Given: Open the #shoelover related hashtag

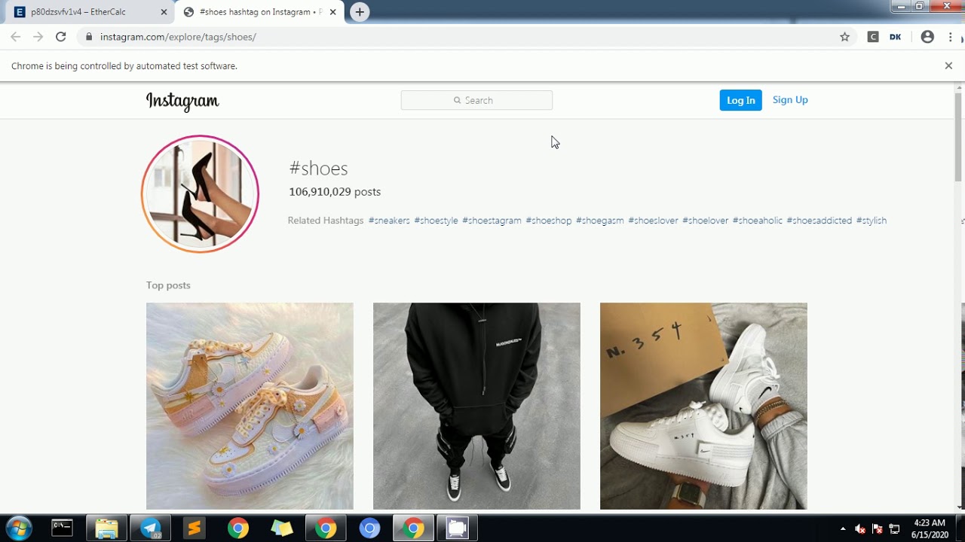Looking at the screenshot, I should pyautogui.click(x=706, y=221).
